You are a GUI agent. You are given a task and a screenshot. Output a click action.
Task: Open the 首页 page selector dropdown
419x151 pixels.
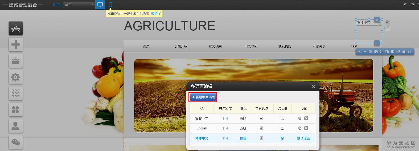[79, 5]
